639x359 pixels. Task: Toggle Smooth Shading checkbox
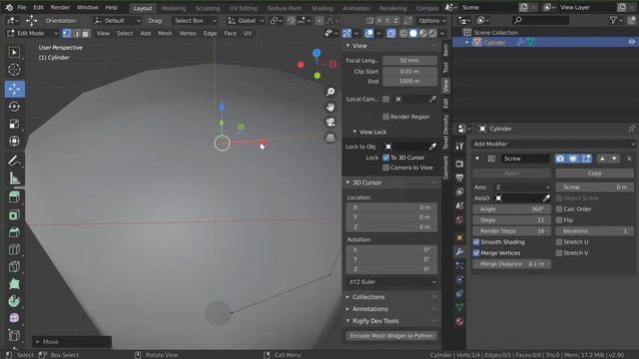pos(476,242)
